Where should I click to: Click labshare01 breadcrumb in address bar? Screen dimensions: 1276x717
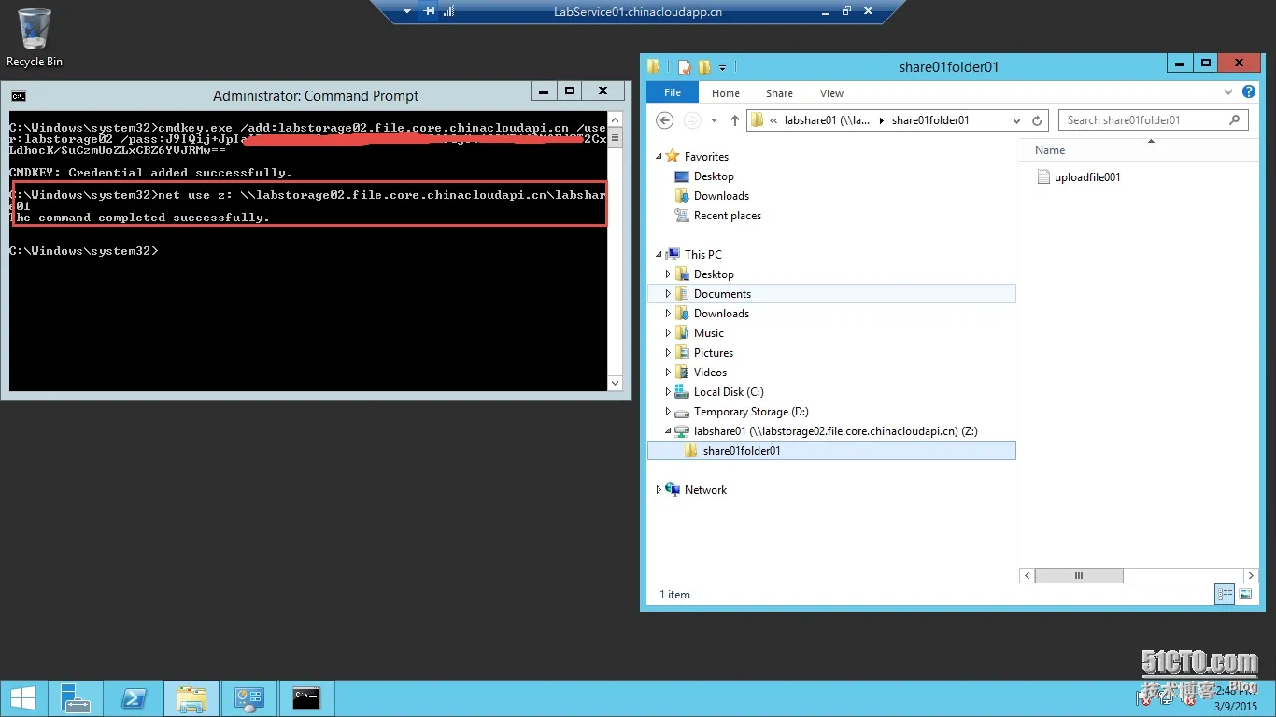tap(828, 120)
